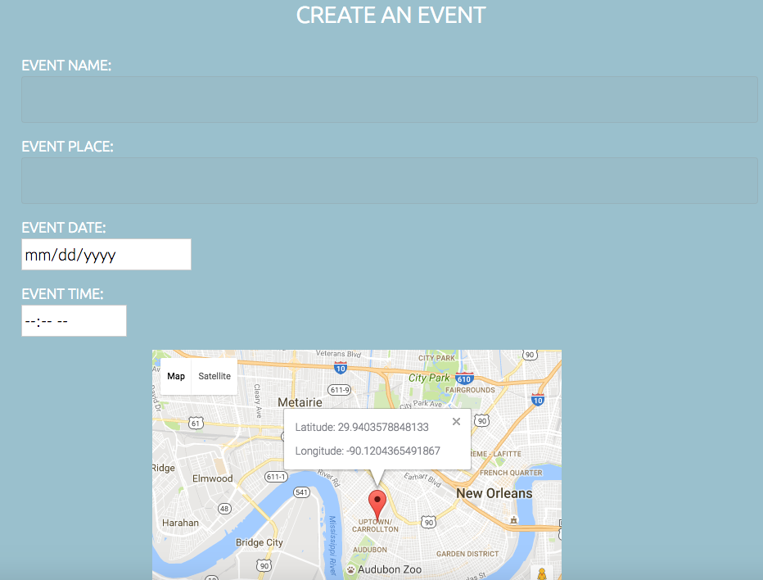Click the Audubon Zoo paw icon
Image resolution: width=763 pixels, height=580 pixels.
click(x=350, y=569)
